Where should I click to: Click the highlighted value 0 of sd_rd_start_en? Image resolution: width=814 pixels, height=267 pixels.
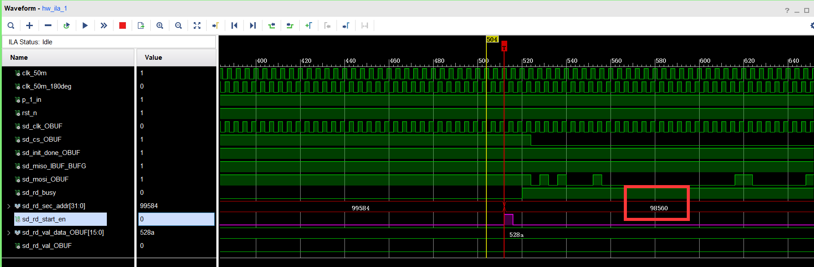click(x=176, y=219)
